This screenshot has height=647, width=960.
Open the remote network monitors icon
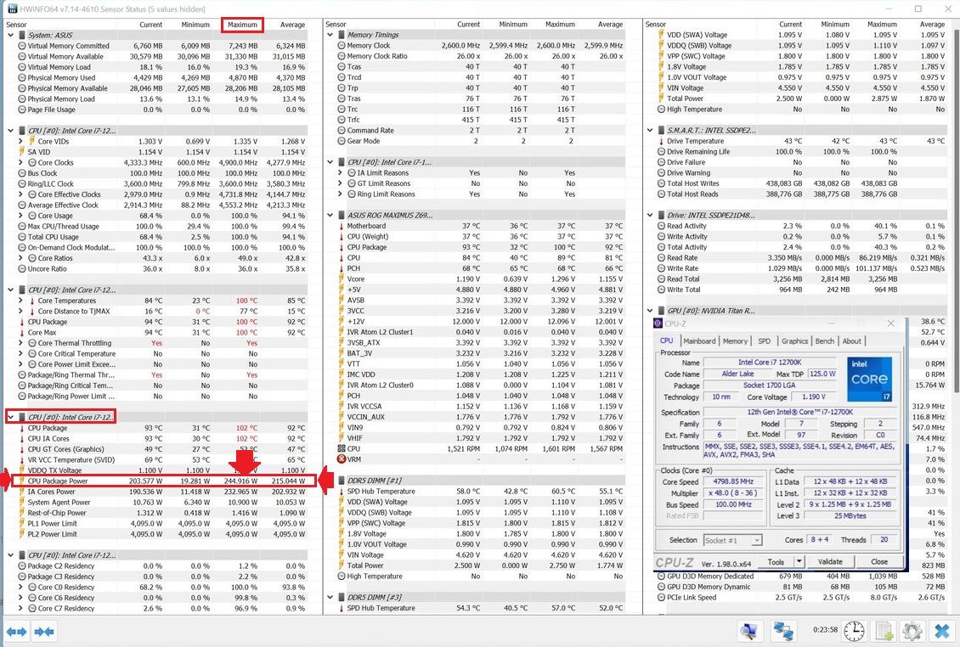(783, 631)
